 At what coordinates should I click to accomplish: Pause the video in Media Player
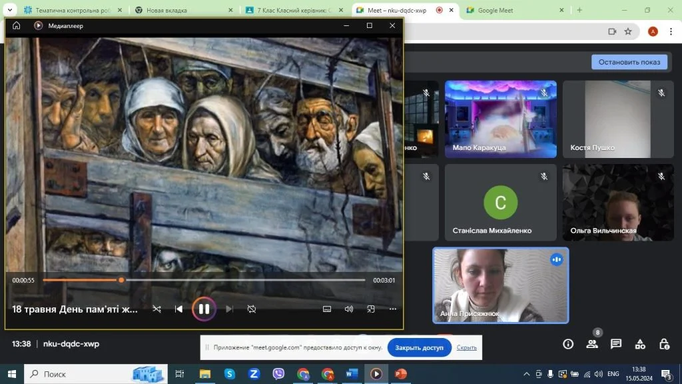[204, 309]
